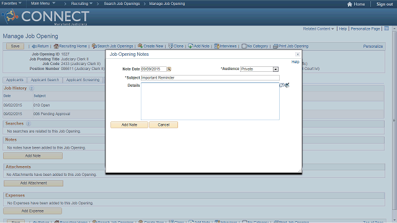Click the Add Attachment button
The image size is (397, 223).
click(x=33, y=183)
